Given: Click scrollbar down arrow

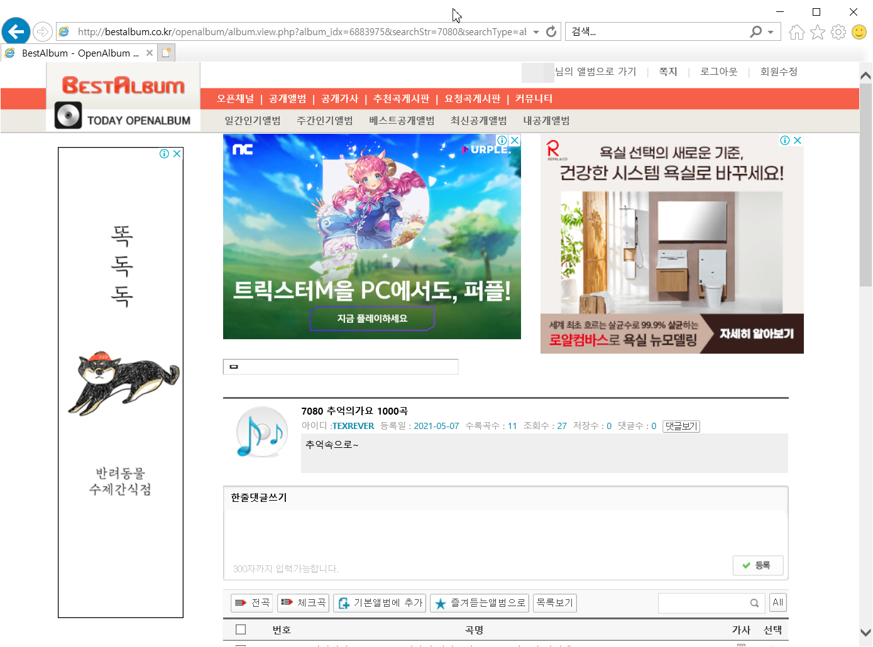Looking at the screenshot, I should pos(865,633).
